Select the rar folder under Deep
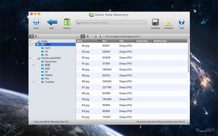 tap(46, 51)
